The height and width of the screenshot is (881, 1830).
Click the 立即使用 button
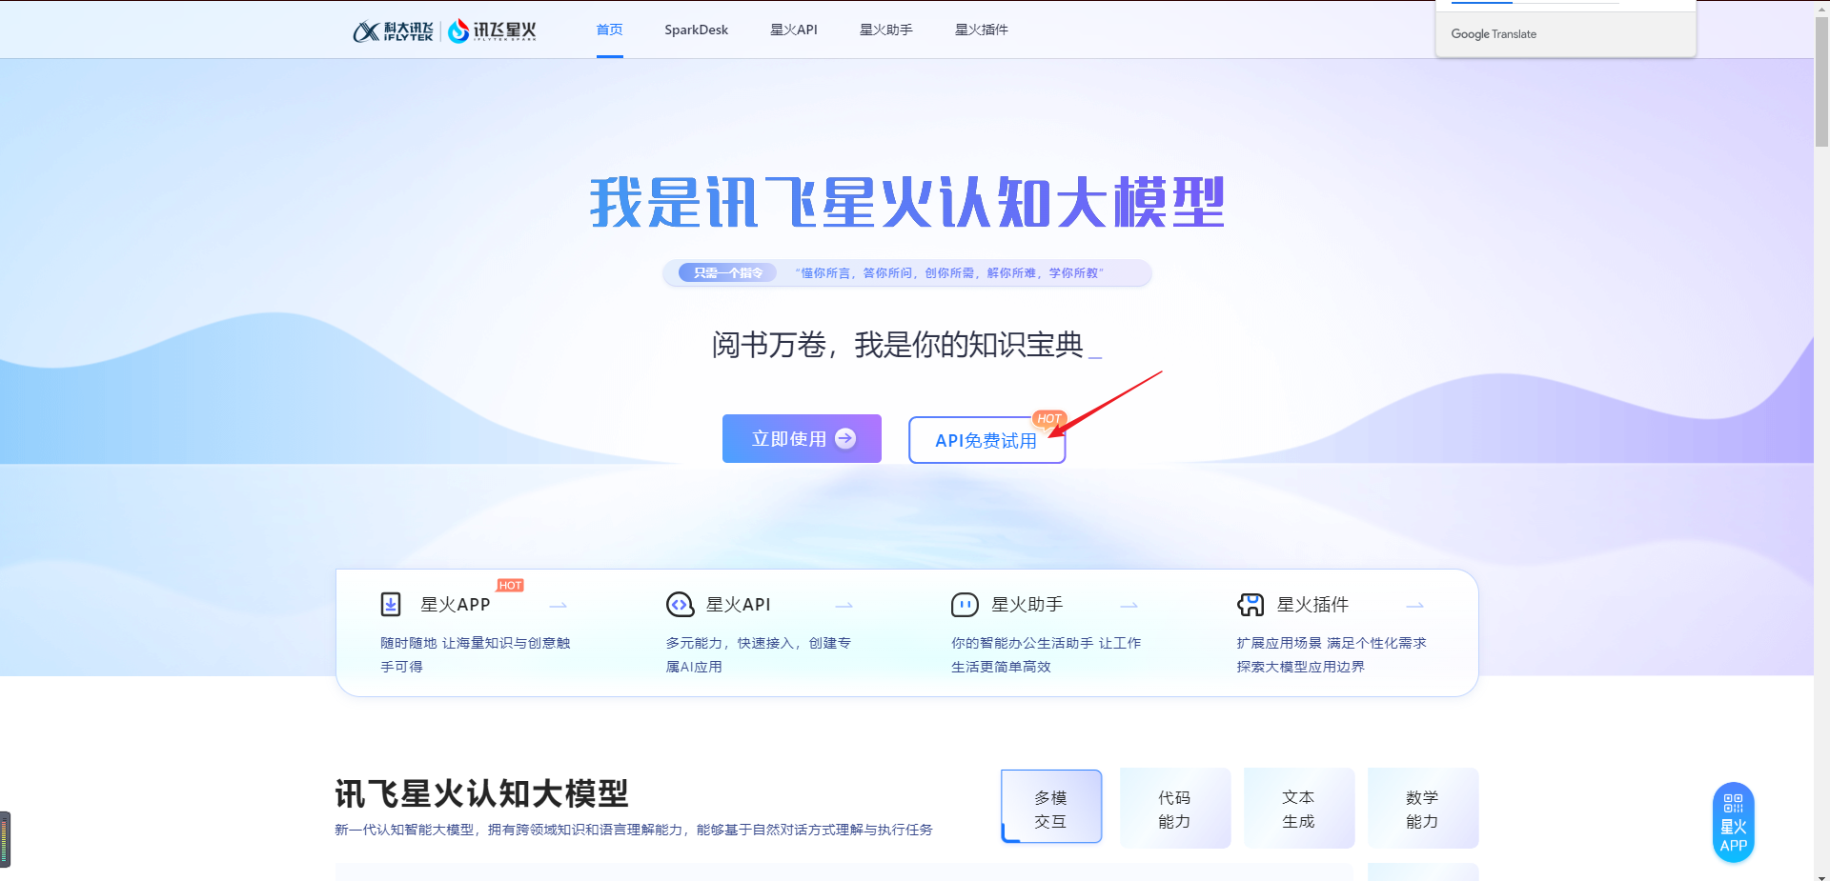[x=802, y=439]
